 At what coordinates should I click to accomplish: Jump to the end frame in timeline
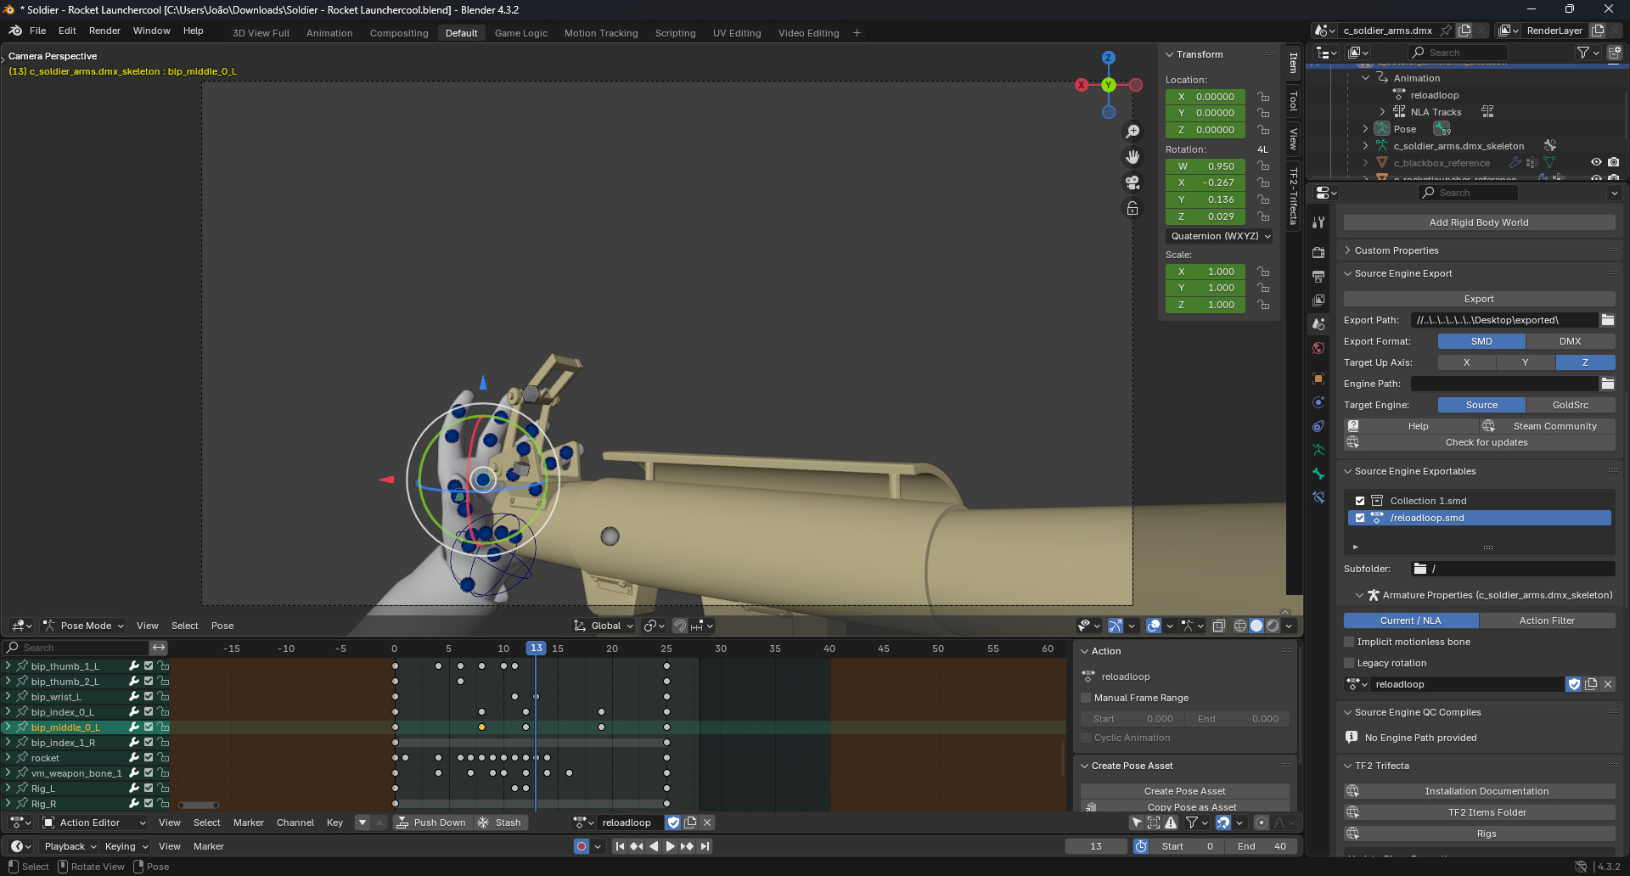[705, 845]
